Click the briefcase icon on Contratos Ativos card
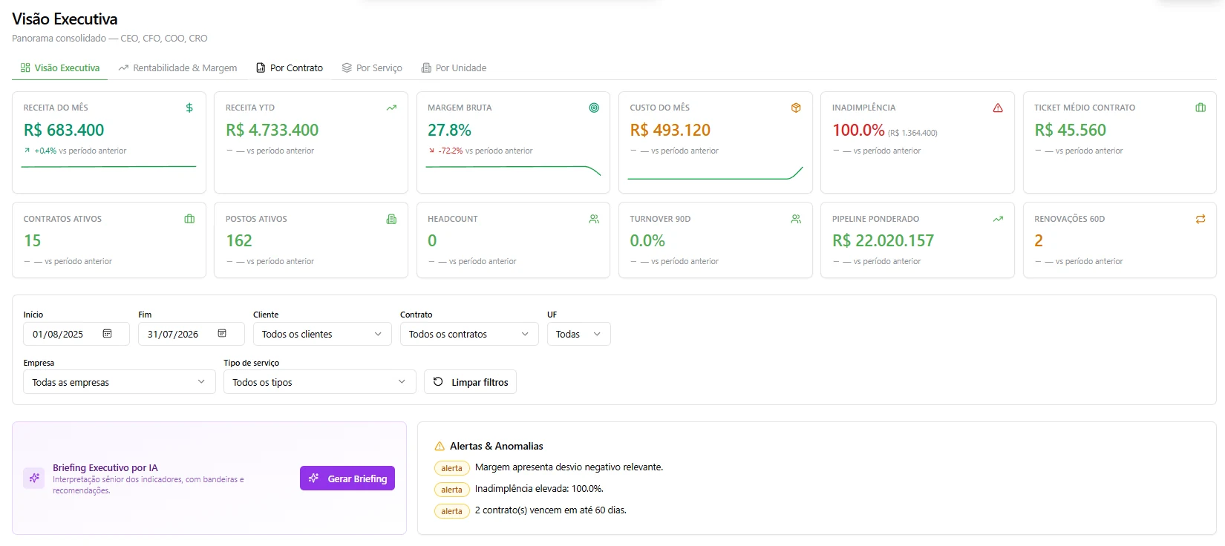 coord(189,219)
